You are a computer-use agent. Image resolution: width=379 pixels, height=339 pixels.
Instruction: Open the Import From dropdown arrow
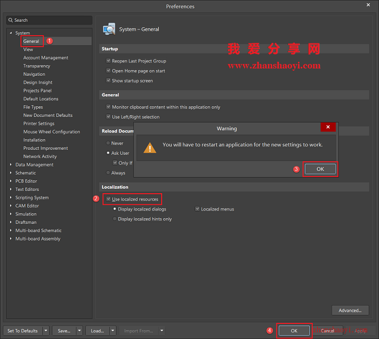tap(162, 331)
